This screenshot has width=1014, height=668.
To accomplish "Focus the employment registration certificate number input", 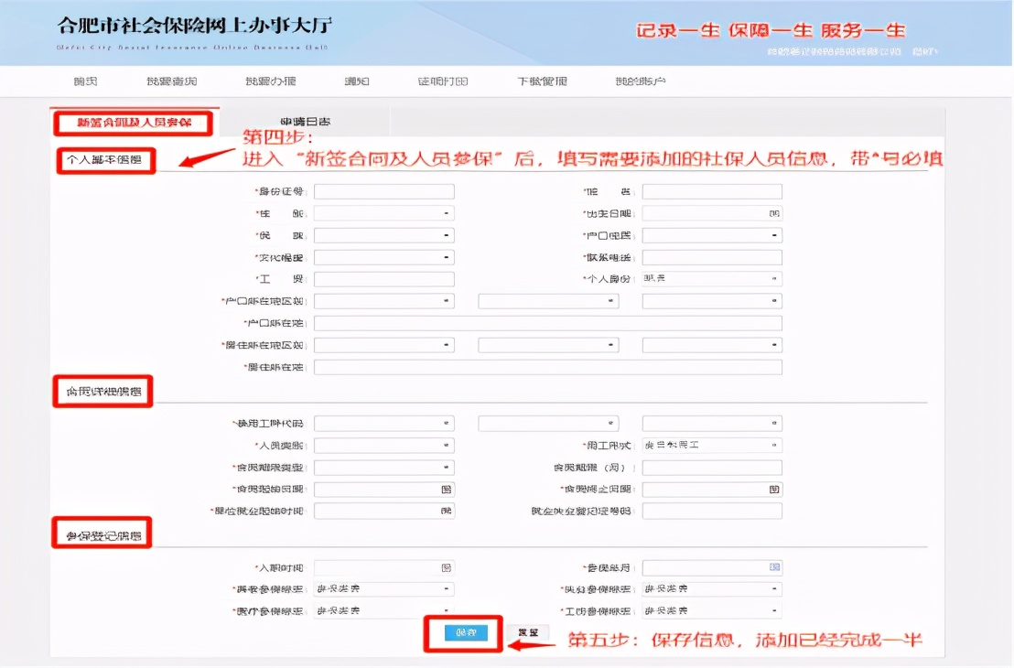I will coord(712,511).
